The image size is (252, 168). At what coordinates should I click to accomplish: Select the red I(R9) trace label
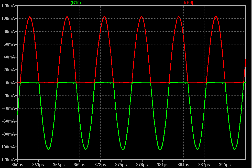point(189,3)
